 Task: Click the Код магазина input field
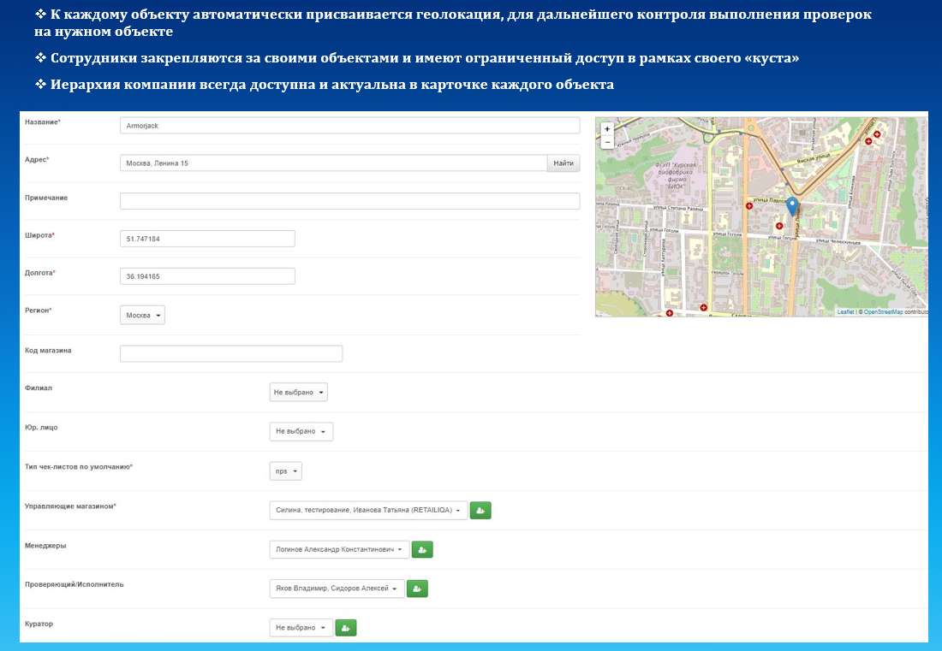point(231,353)
